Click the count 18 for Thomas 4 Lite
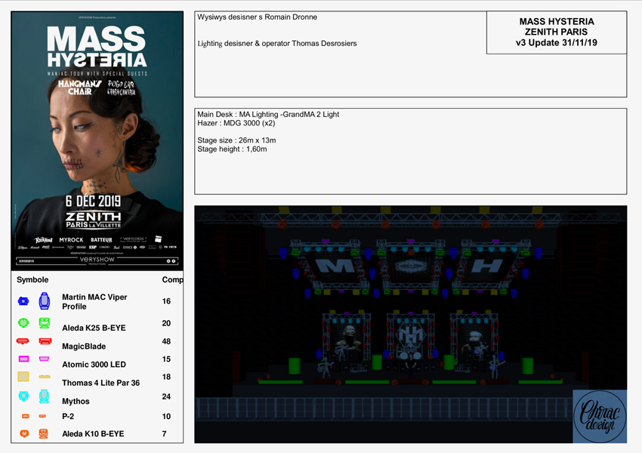This screenshot has height=453, width=642. (x=166, y=377)
